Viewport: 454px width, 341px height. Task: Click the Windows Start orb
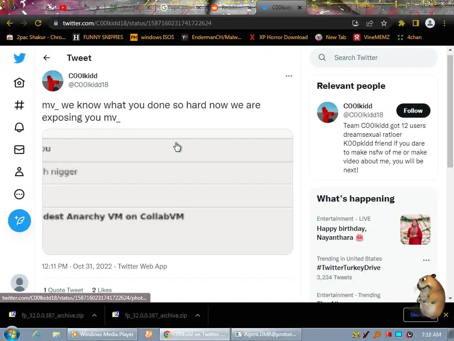point(12,333)
